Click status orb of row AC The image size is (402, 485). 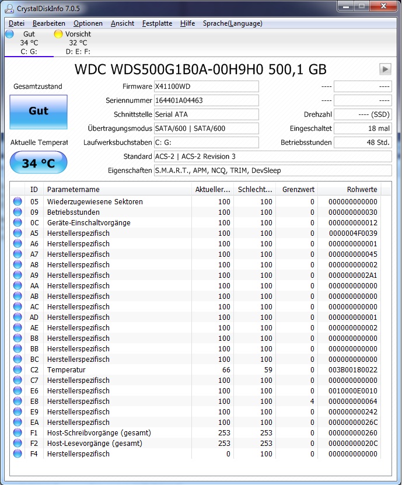(18, 306)
